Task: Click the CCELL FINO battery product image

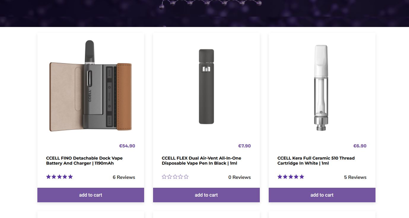Action: click(x=90, y=86)
